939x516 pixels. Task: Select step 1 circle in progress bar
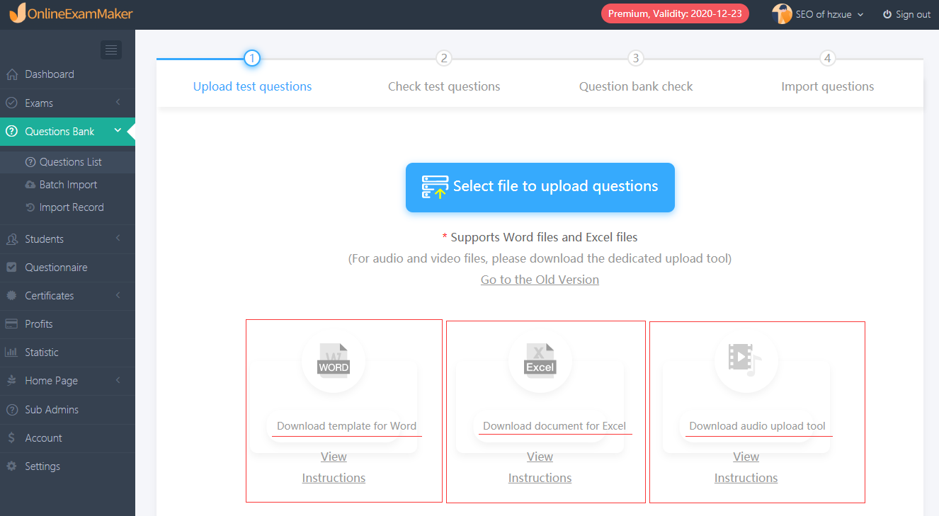point(252,58)
